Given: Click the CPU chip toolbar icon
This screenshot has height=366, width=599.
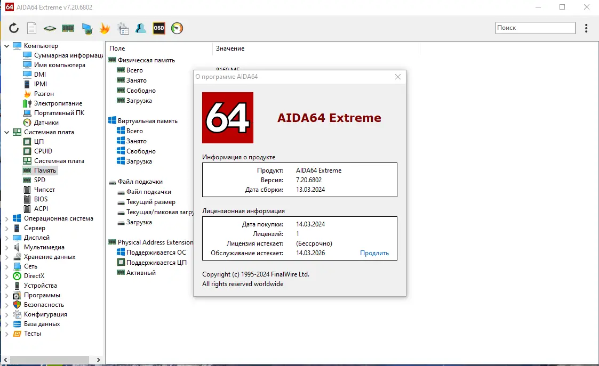Looking at the screenshot, I should (50, 28).
